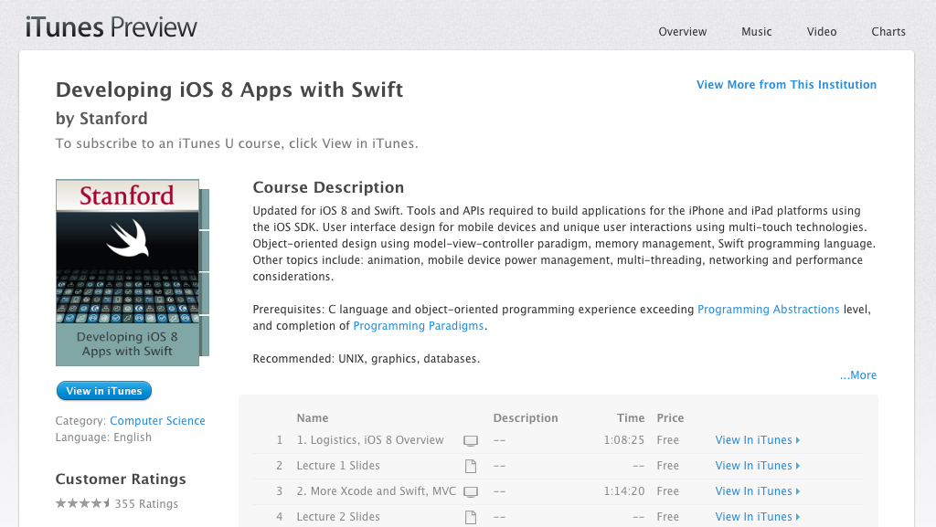Click View In iTunes for Logistics, iOS 8 Overview
The height and width of the screenshot is (527, 936).
(x=757, y=440)
